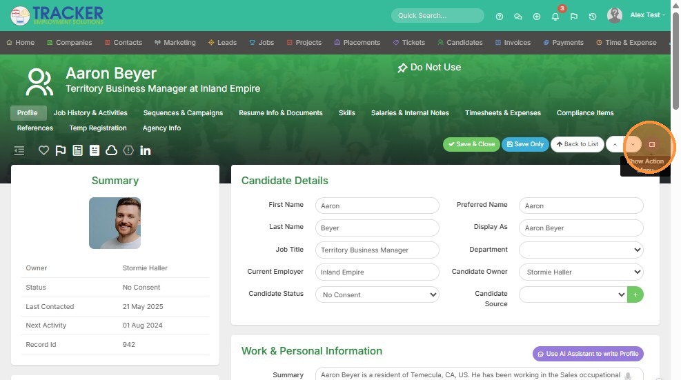Open the Candidate Status dropdown

tap(377, 294)
